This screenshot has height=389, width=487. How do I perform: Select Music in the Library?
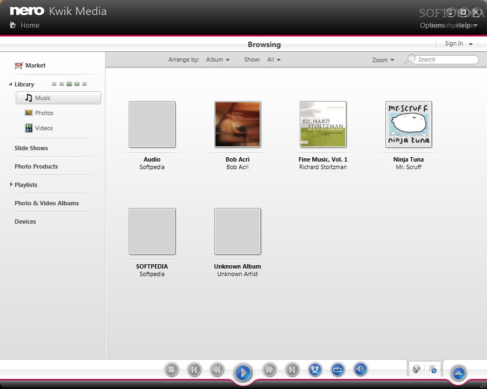coord(58,98)
